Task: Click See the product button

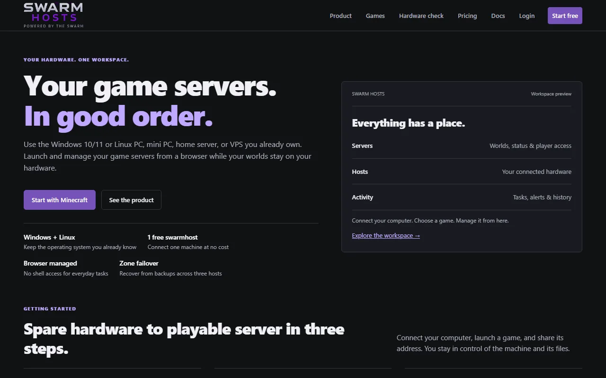Action: point(131,200)
